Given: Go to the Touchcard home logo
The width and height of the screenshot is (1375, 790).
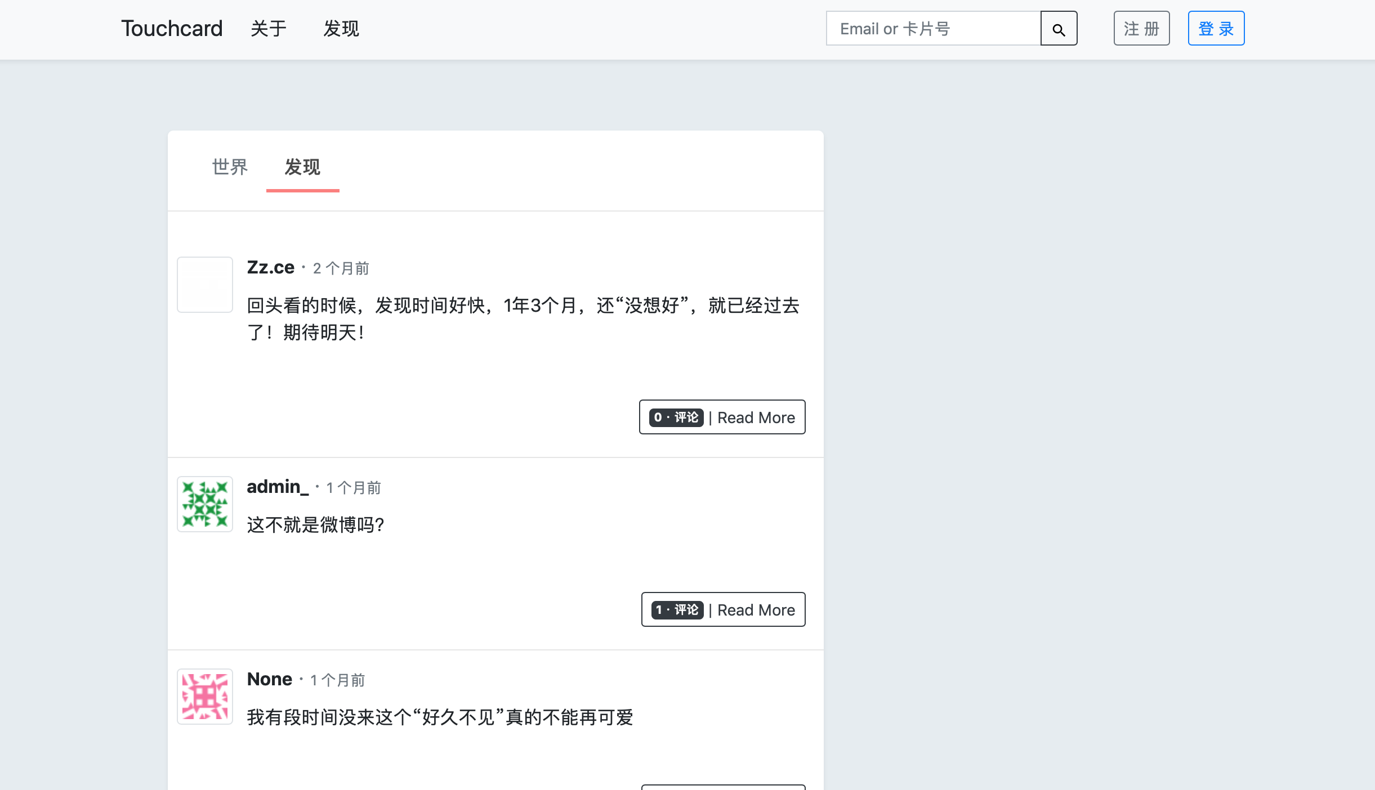Looking at the screenshot, I should pos(172,29).
